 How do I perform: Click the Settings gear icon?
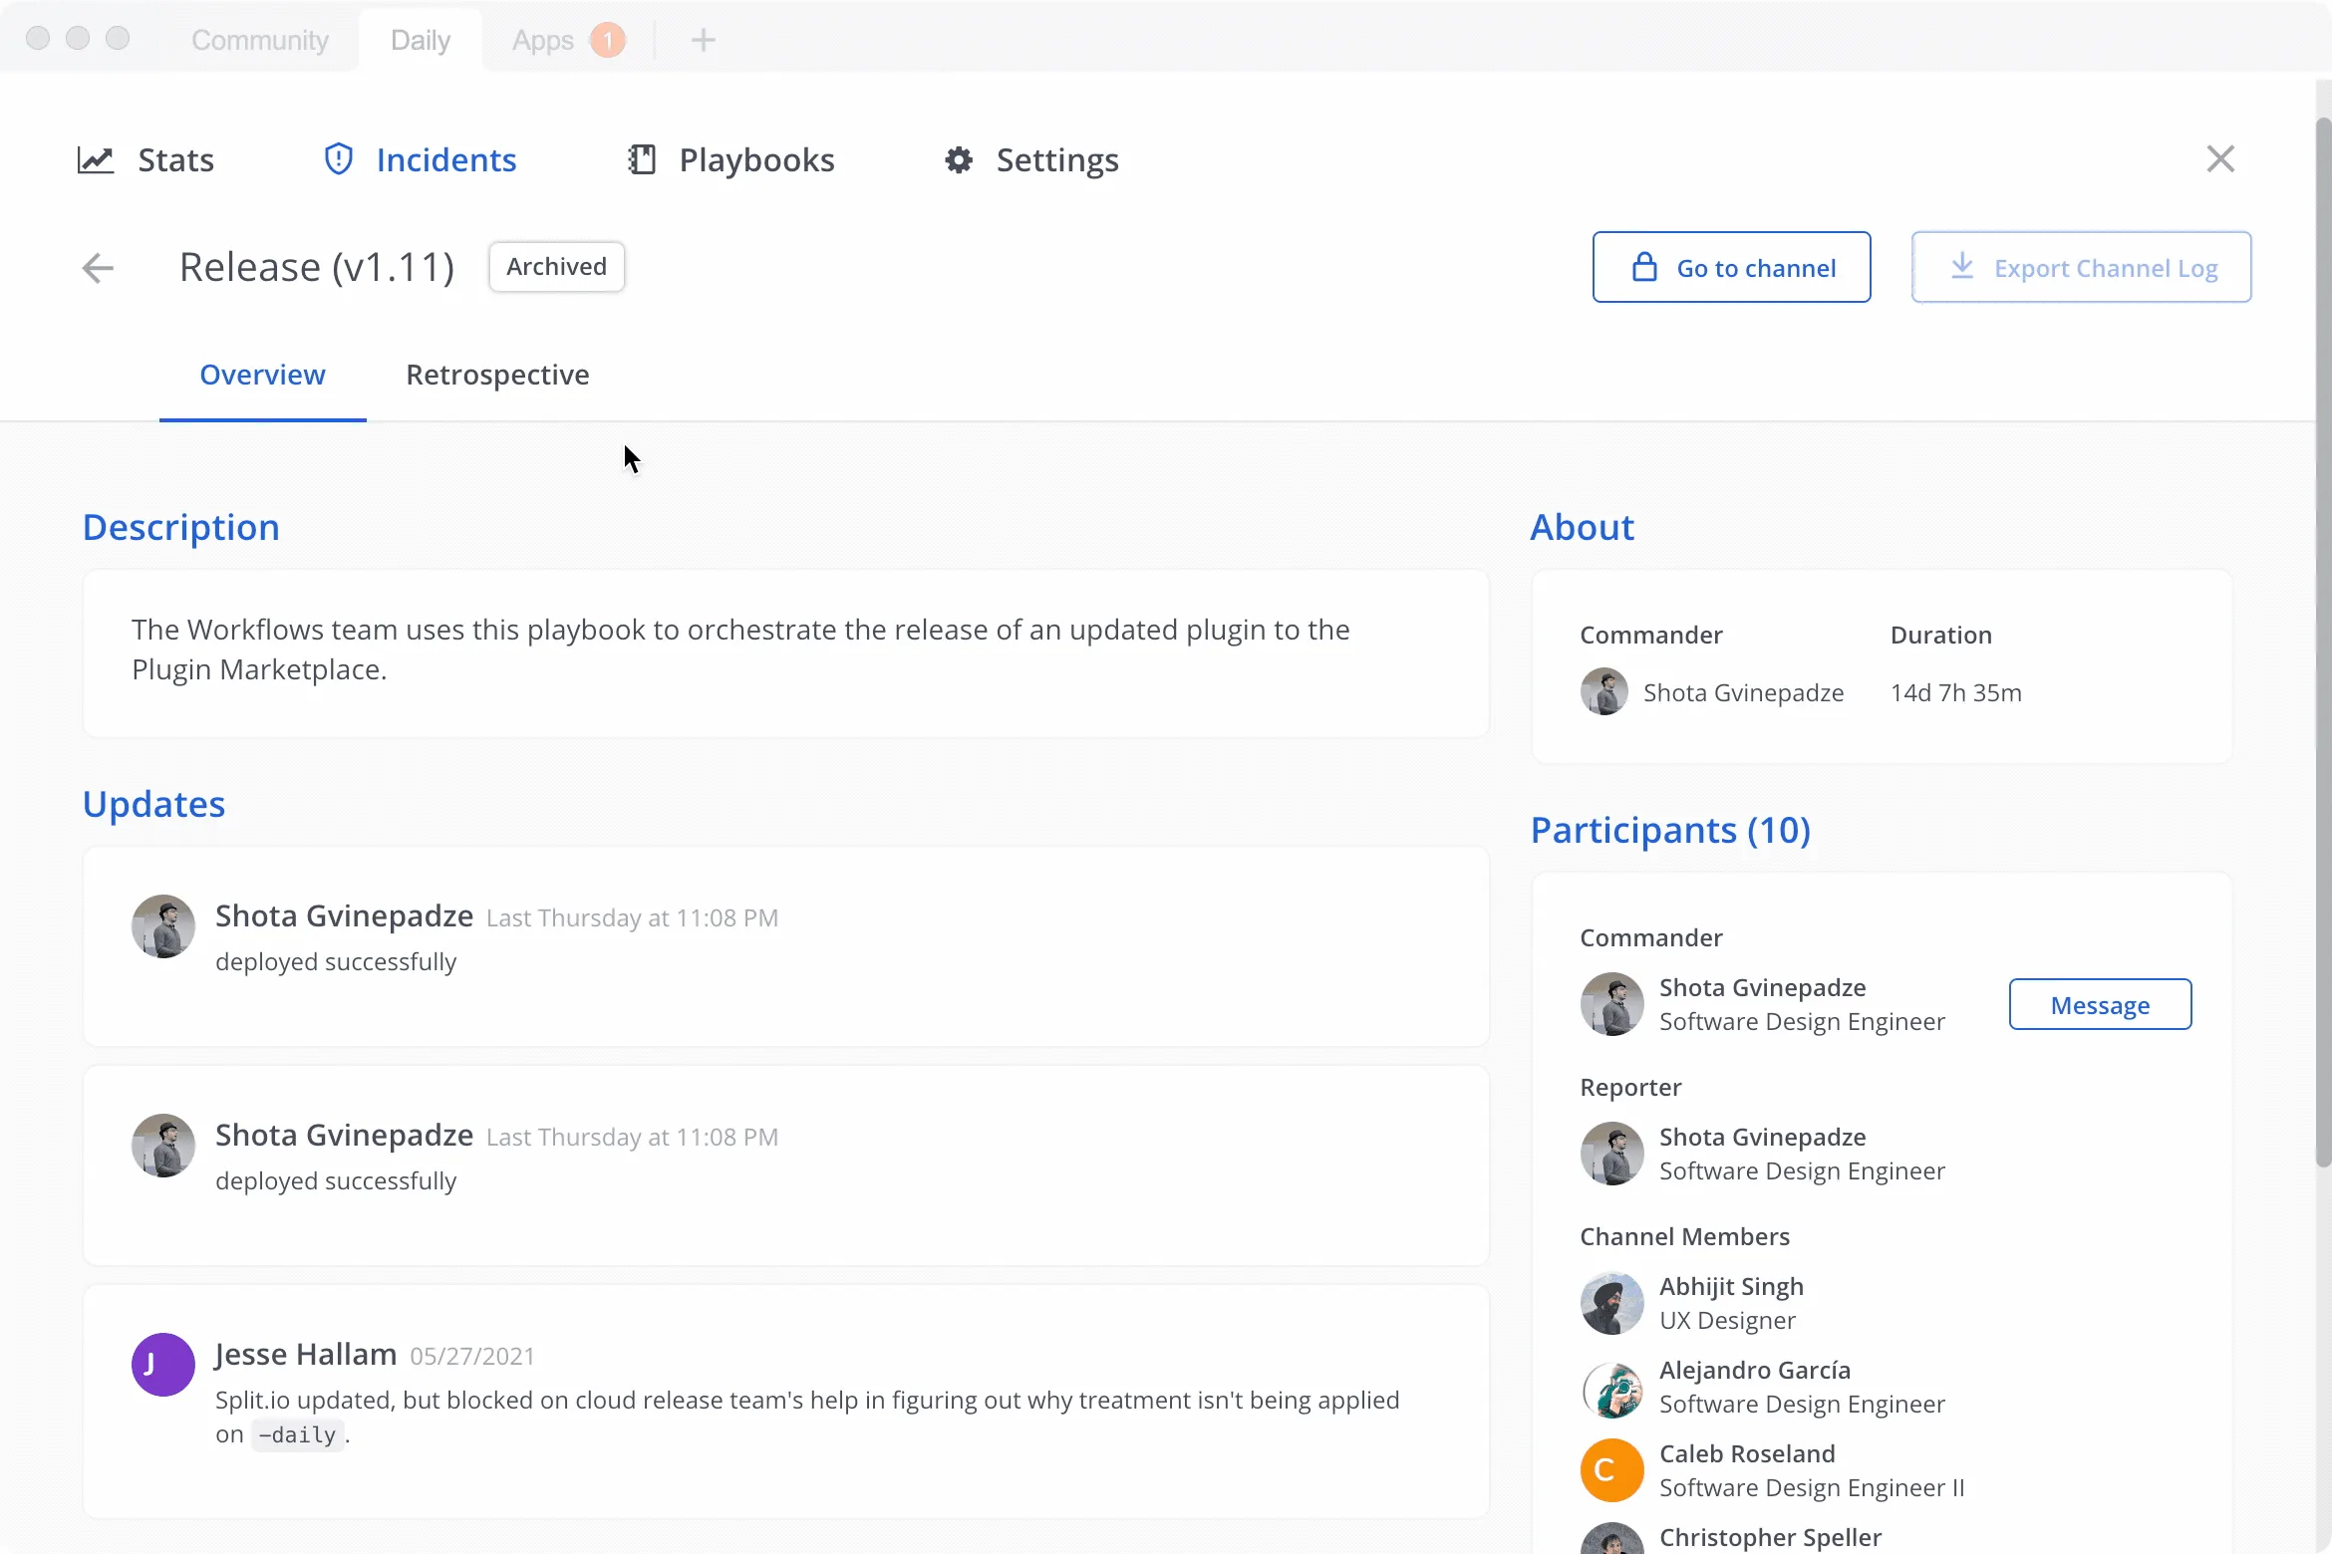click(x=959, y=159)
